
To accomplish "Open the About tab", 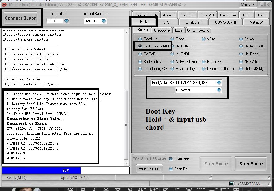I will 262,15.
